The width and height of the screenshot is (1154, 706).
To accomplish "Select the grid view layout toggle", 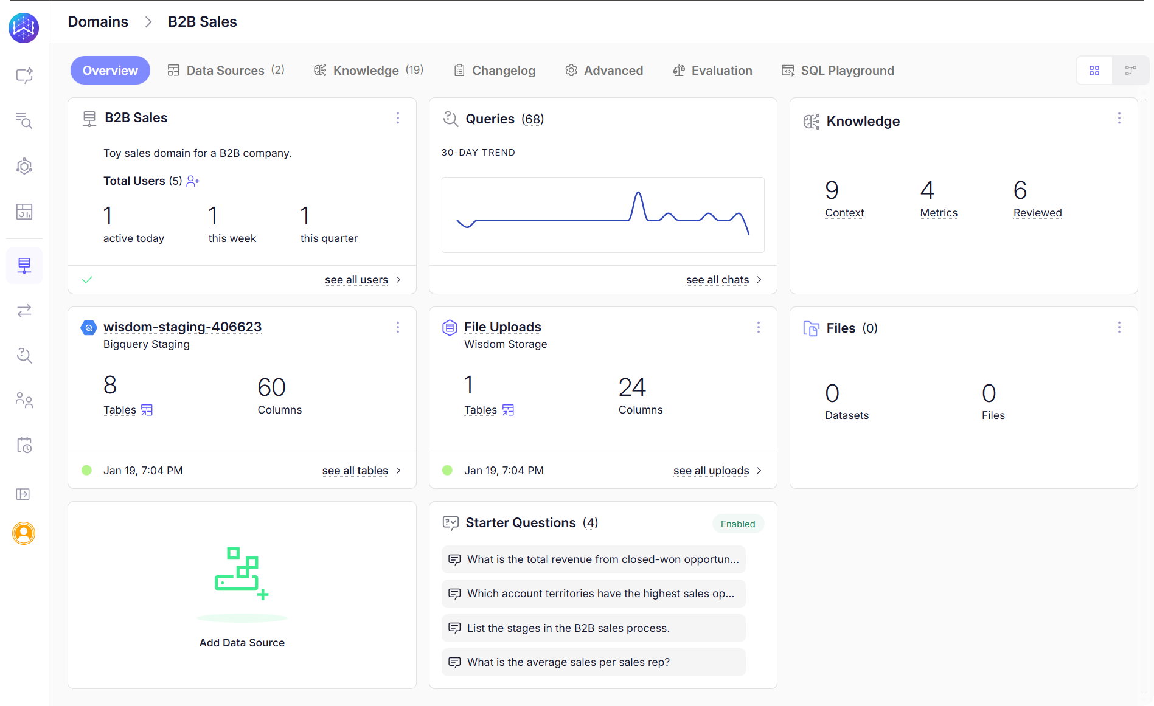I will coord(1094,70).
